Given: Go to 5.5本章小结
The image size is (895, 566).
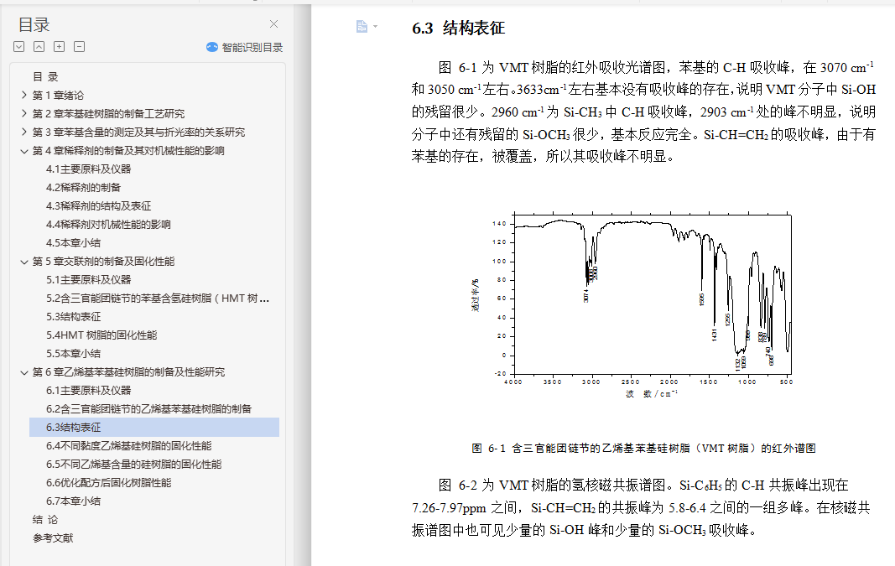Looking at the screenshot, I should point(73,353).
